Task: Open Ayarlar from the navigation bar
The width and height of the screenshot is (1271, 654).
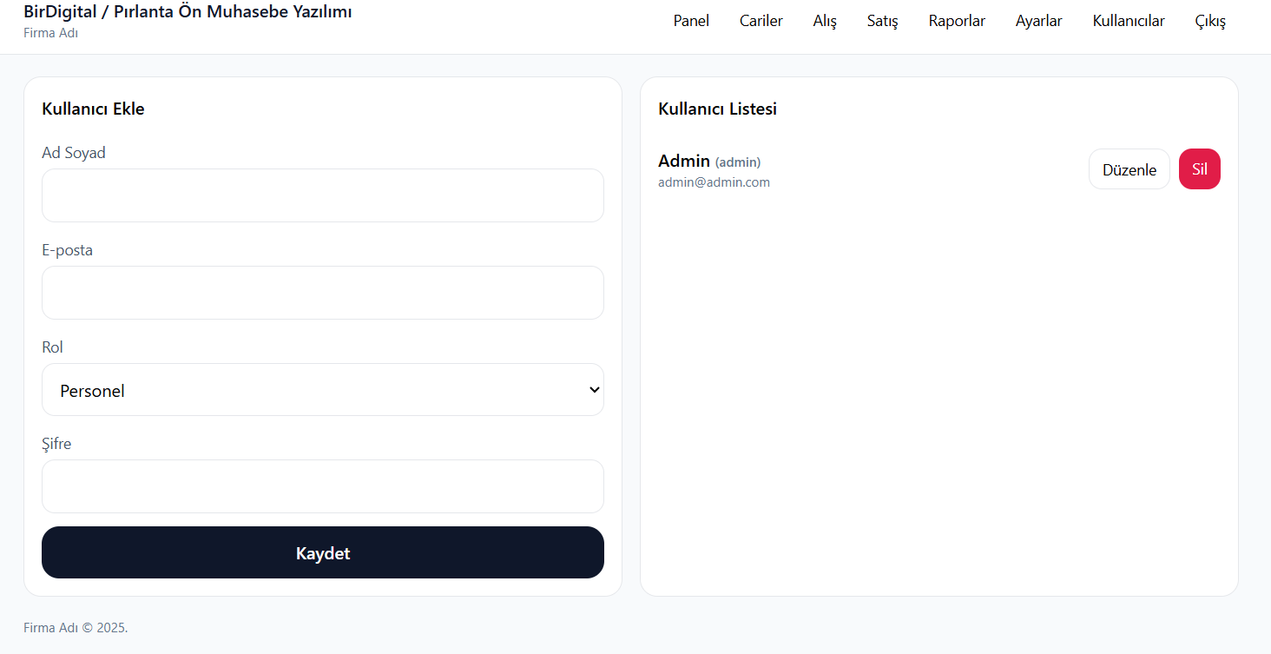Action: [1038, 21]
